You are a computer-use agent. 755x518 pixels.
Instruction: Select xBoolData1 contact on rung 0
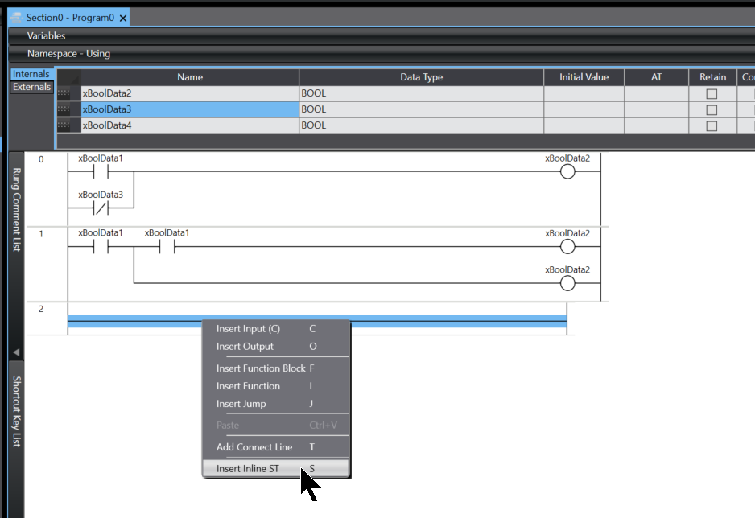(101, 172)
